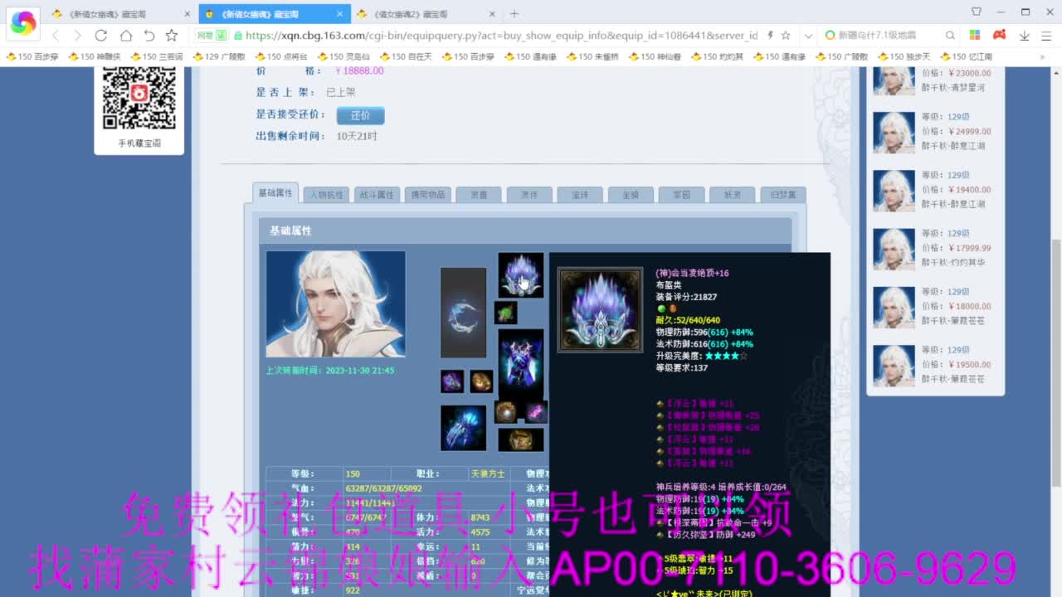Select the blue weapon equipment icon
The width and height of the screenshot is (1062, 597).
point(463,315)
